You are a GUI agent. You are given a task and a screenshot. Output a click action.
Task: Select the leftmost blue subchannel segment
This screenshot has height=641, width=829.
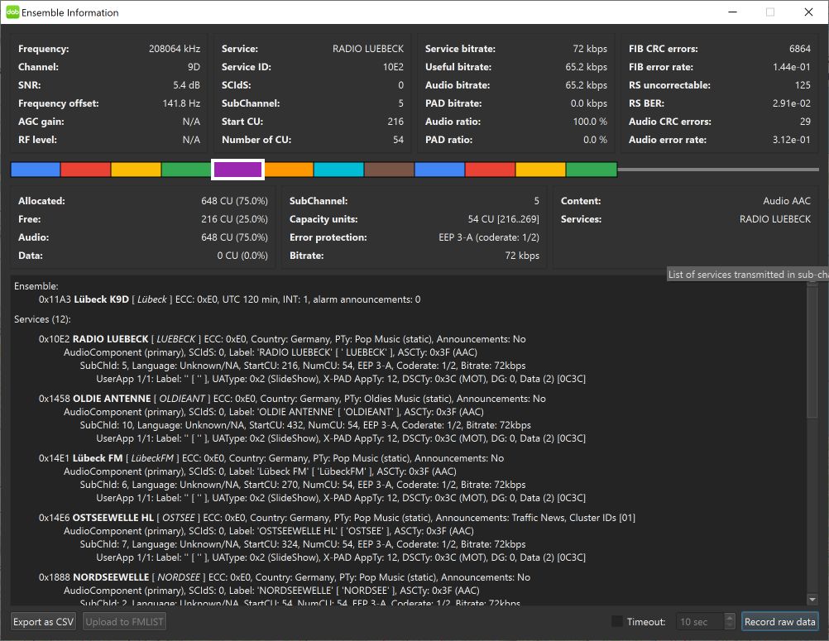[36, 170]
